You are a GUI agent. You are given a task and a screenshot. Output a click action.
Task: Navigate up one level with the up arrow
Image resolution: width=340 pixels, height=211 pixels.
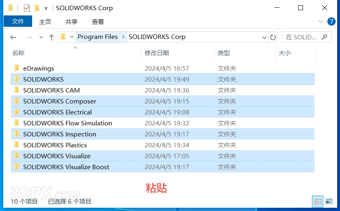[x=52, y=37]
